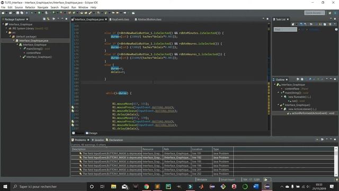Screen dimensions: 339x191
Task: Maximize the Outline view
Action: coord(335,79)
